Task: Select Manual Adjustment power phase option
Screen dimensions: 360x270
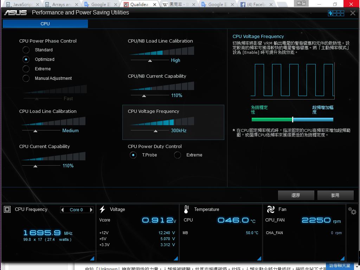Action: 26,78
